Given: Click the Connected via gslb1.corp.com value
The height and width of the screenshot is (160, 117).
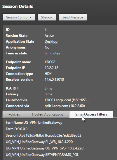Looking at the screenshot, I should (65, 106).
